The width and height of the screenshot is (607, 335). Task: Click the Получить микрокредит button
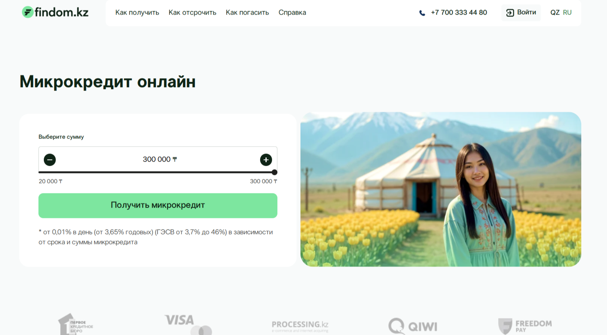(x=158, y=206)
